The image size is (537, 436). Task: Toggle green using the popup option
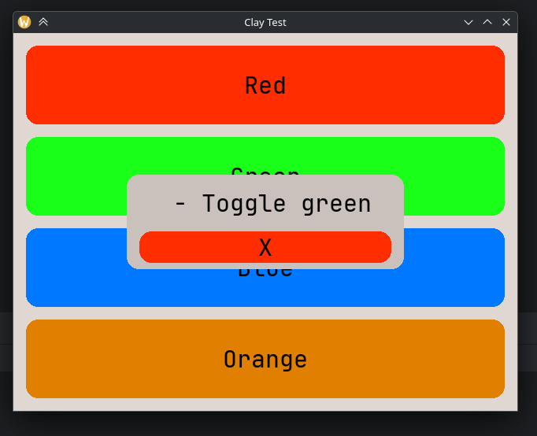[272, 204]
